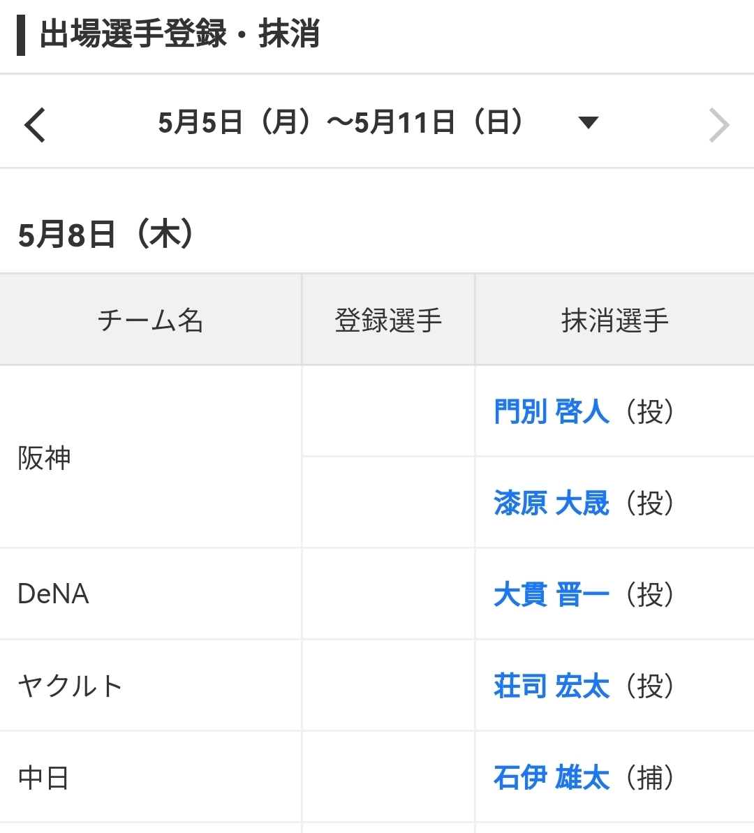View 大貫 晋一 player page
754x833 pixels.
(551, 594)
